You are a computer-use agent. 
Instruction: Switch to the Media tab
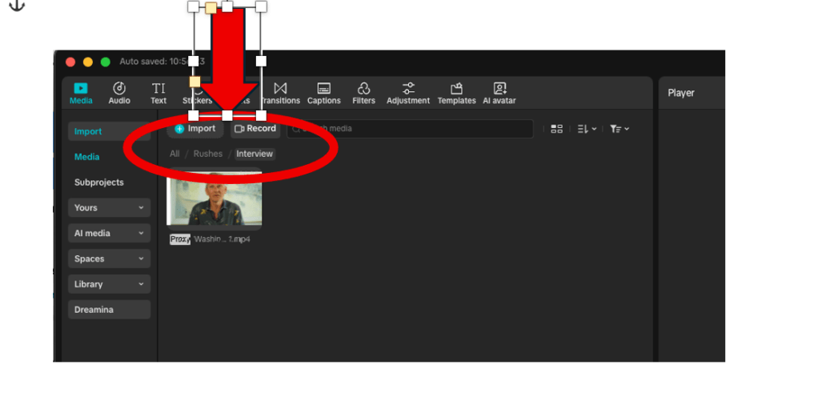(x=87, y=157)
